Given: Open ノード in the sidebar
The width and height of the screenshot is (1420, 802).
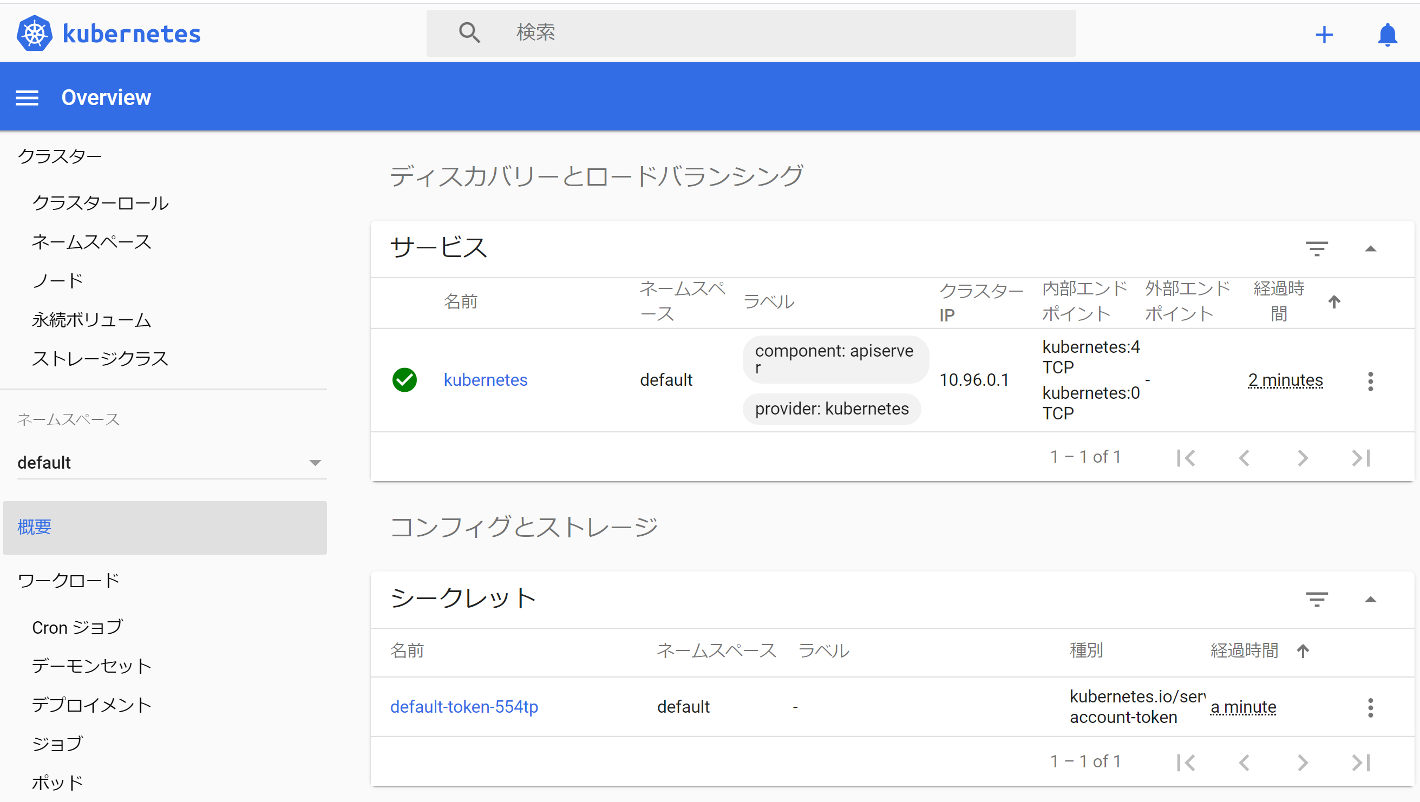Looking at the screenshot, I should (x=57, y=280).
